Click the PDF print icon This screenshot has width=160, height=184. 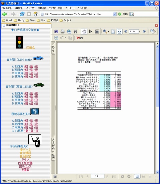[x=63, y=32]
